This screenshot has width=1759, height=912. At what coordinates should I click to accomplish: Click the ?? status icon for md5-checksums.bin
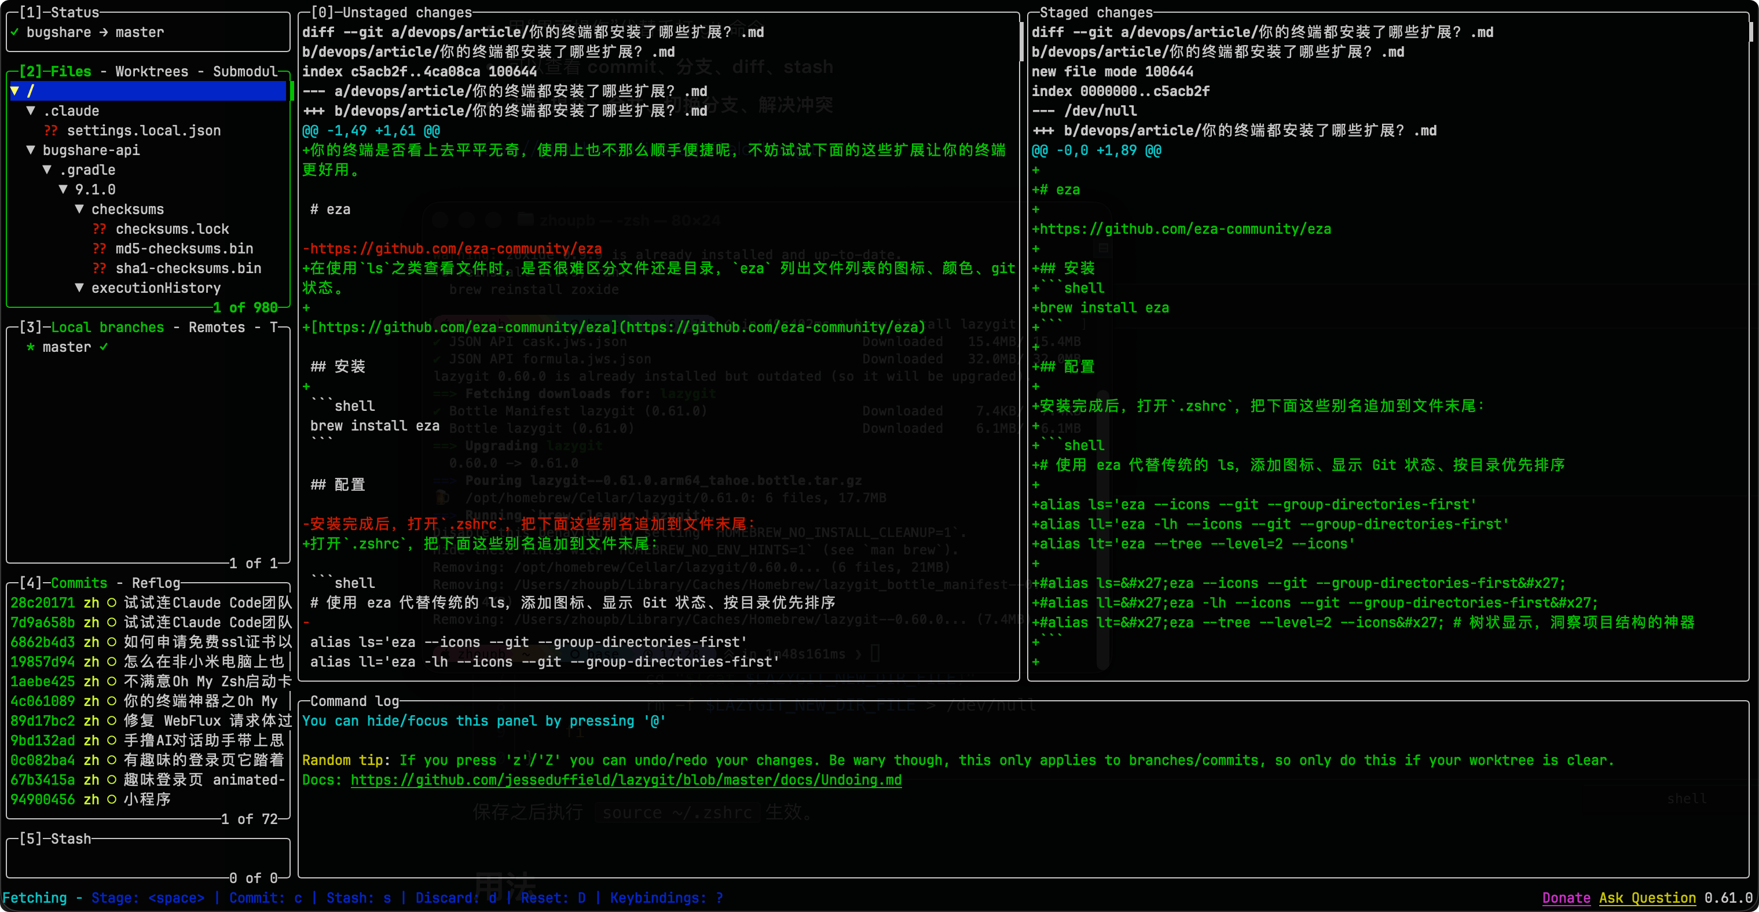click(100, 248)
